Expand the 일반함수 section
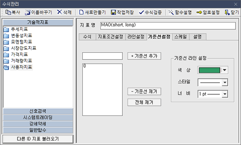 [38, 130]
